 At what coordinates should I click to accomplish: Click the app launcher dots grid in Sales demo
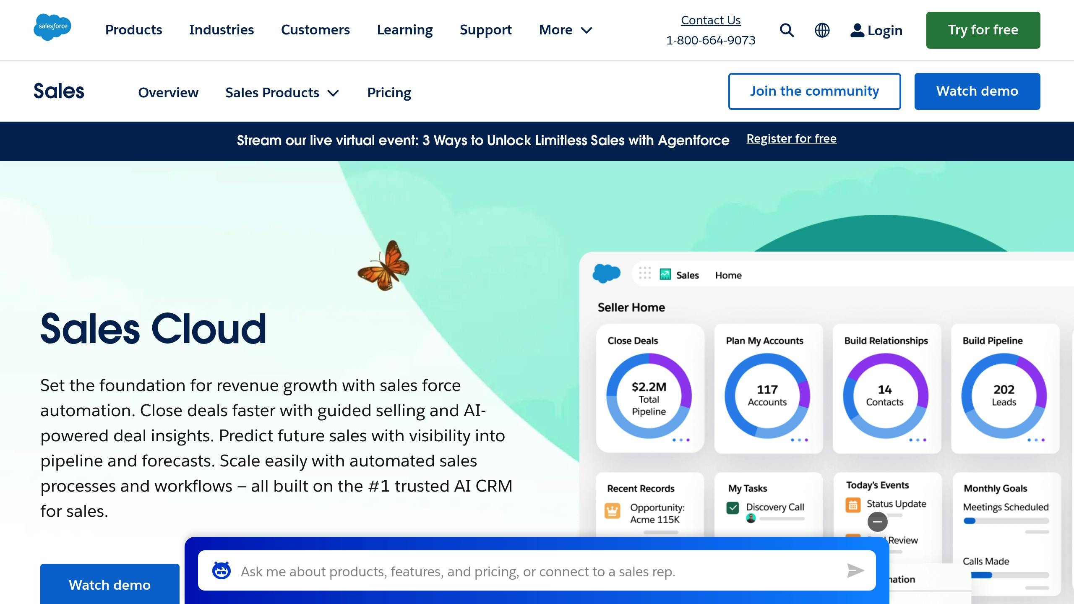point(645,273)
